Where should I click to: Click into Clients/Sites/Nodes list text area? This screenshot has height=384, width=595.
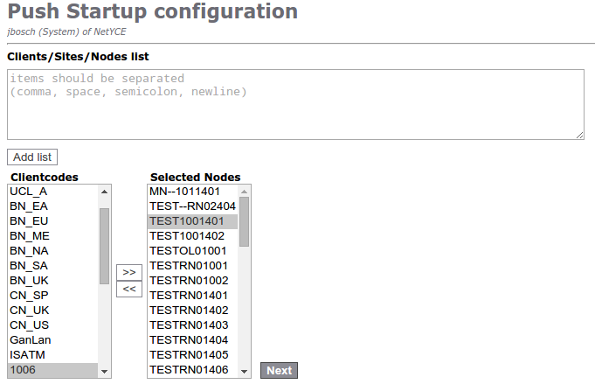coord(295,104)
